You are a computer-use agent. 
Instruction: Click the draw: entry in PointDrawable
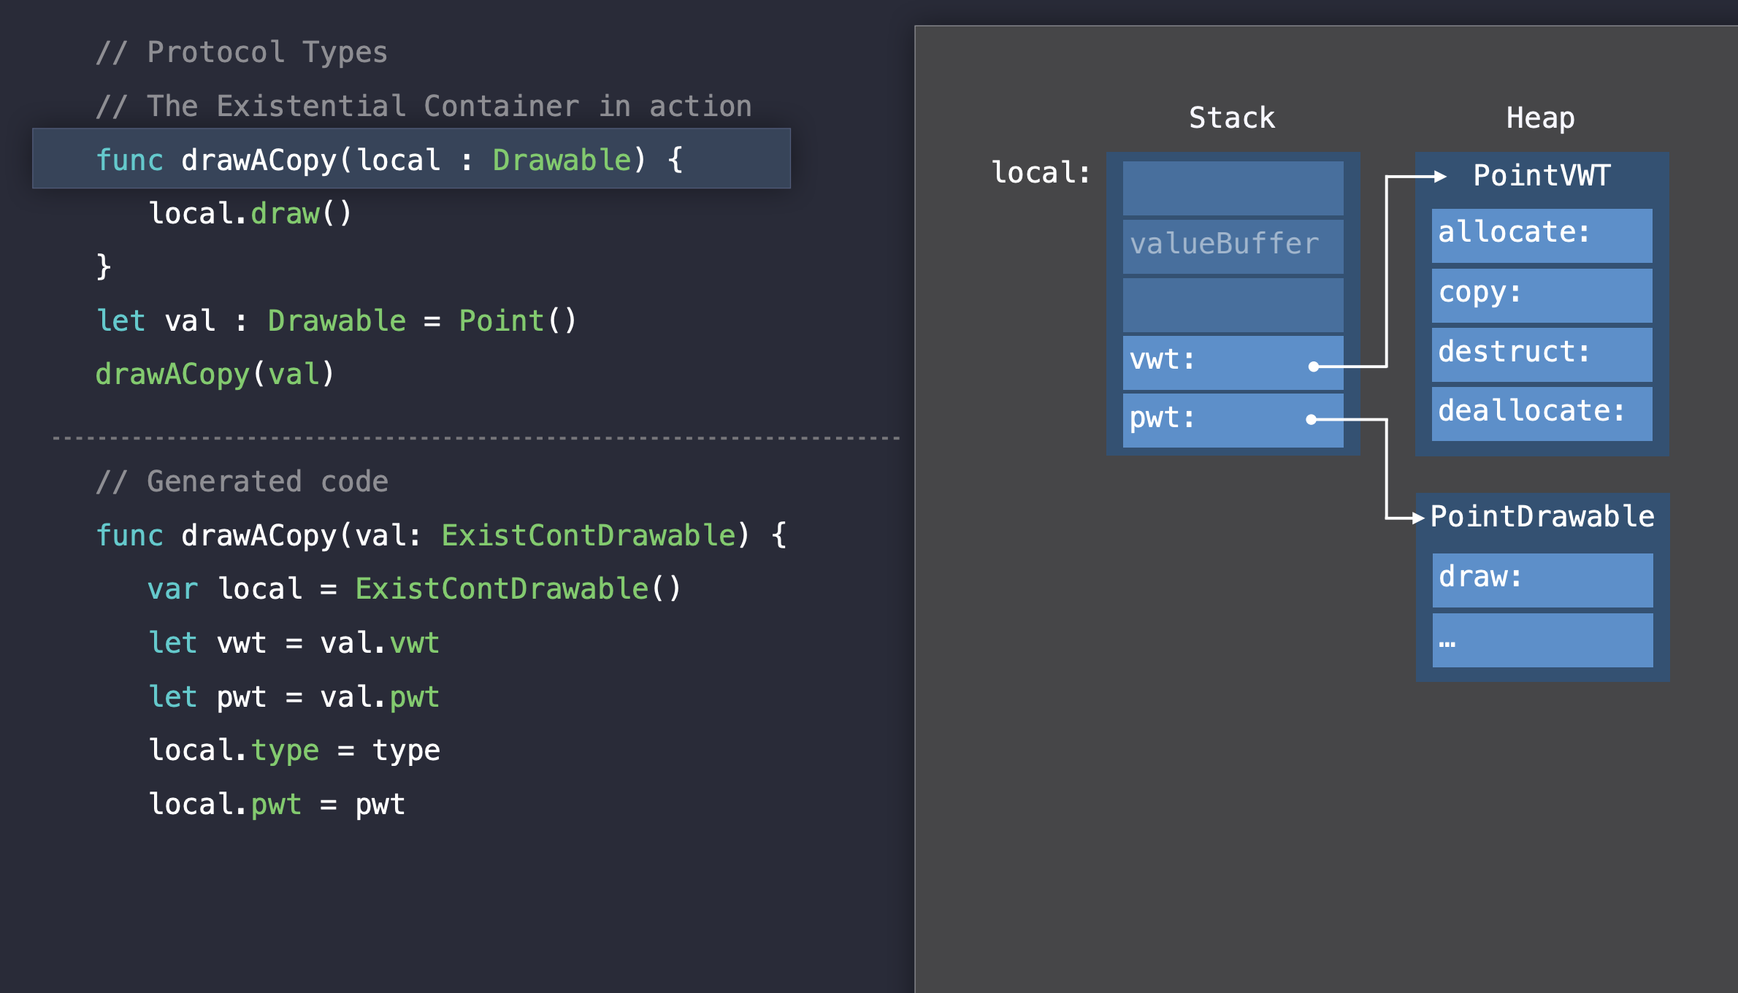coord(1542,579)
